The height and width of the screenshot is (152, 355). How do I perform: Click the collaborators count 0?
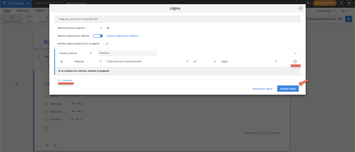coord(348,11)
